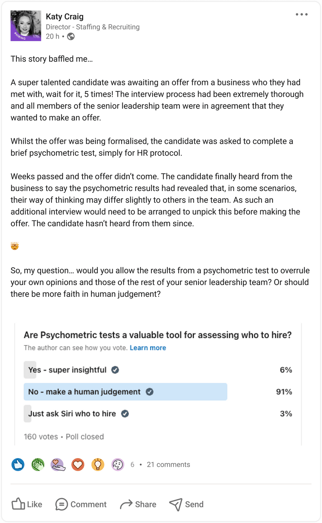Click the purple supportive hands reaction icon
Viewport: 322px width, 523px height.
[x=58, y=464]
